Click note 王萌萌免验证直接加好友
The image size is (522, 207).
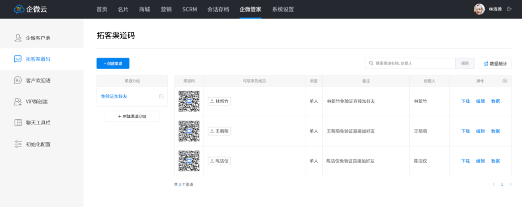351,131
